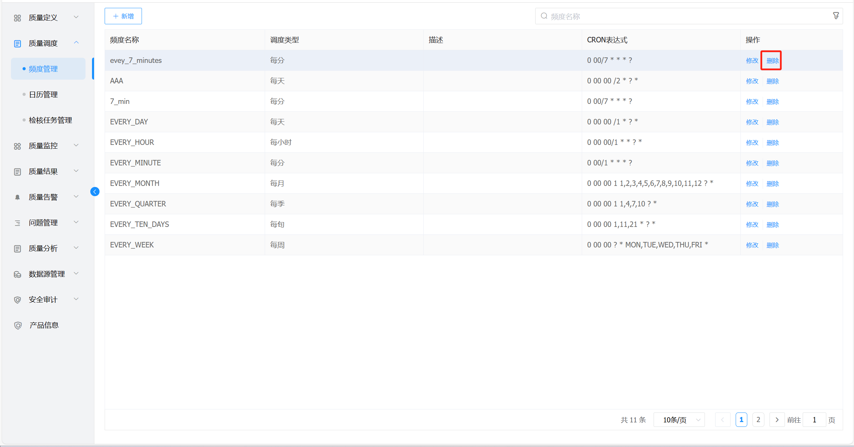Click 删除 for evey_7_minutes row

pyautogui.click(x=772, y=60)
